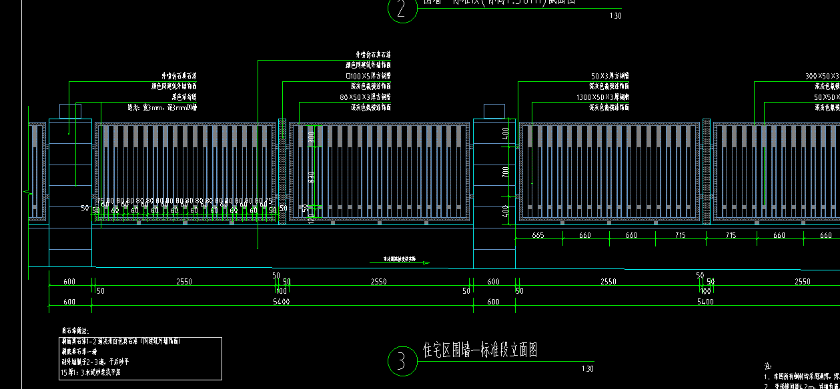Click the cut-off 300×50×3 annotation
This screenshot has height=389, width=840.
point(822,77)
